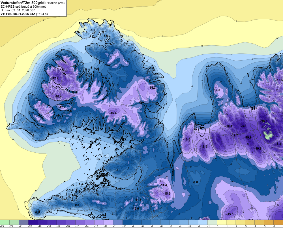Click the -11.7 temperature value
283x228 pixels.
[138, 200]
